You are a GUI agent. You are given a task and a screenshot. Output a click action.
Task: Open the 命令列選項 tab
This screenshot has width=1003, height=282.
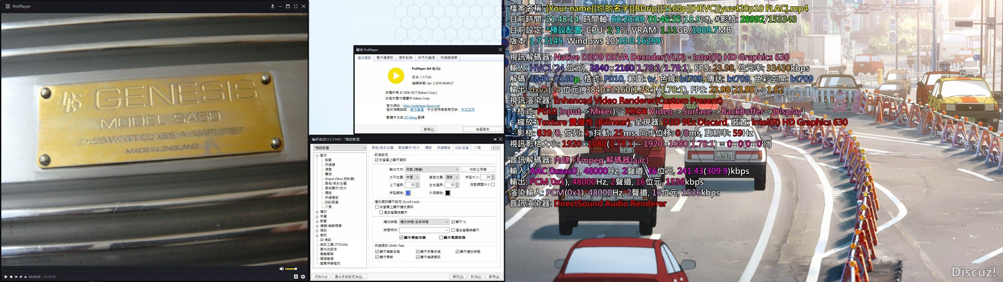(x=426, y=58)
